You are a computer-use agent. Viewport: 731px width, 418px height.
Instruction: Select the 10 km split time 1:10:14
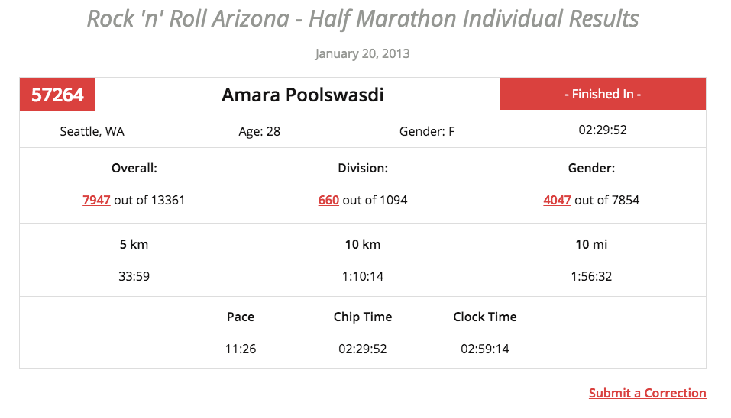[363, 276]
